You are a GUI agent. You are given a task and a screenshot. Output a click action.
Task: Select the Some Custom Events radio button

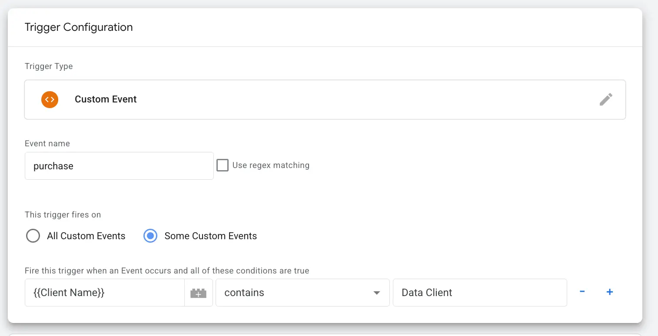tap(150, 236)
